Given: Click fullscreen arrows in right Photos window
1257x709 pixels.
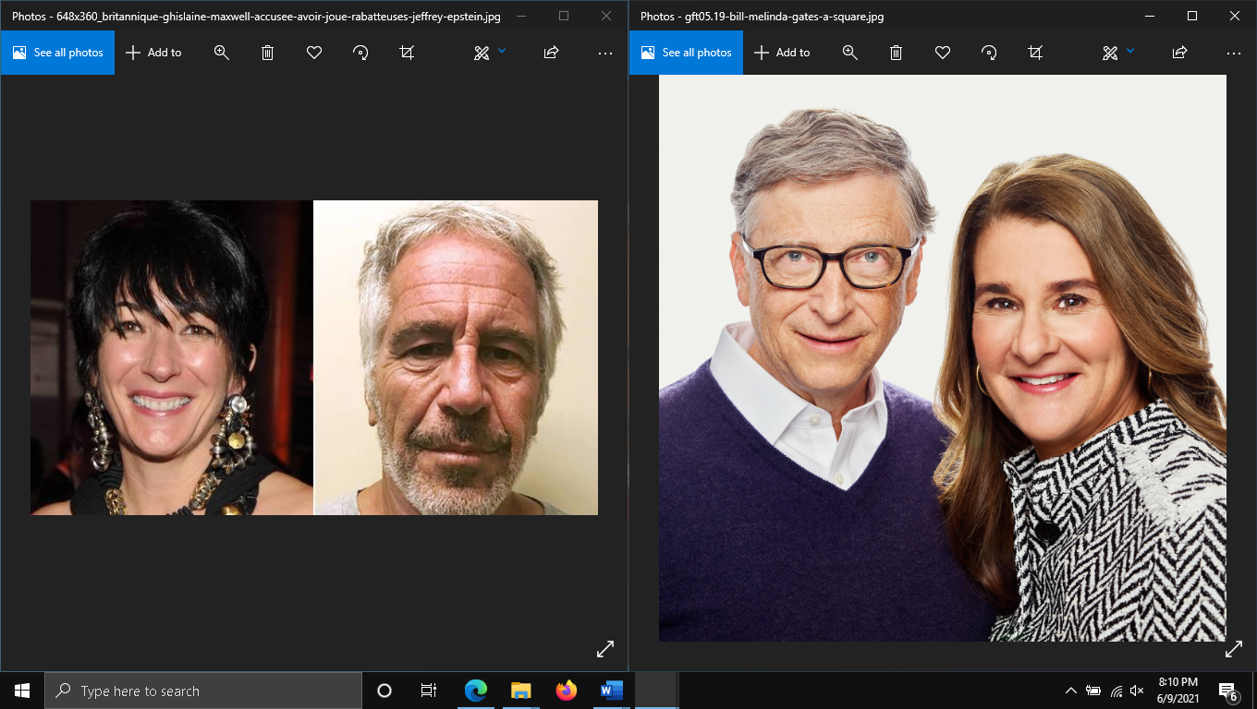Looking at the screenshot, I should pos(1234,649).
